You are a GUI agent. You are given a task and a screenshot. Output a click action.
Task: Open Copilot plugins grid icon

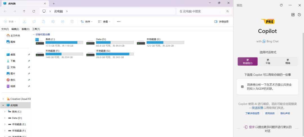[293, 15]
